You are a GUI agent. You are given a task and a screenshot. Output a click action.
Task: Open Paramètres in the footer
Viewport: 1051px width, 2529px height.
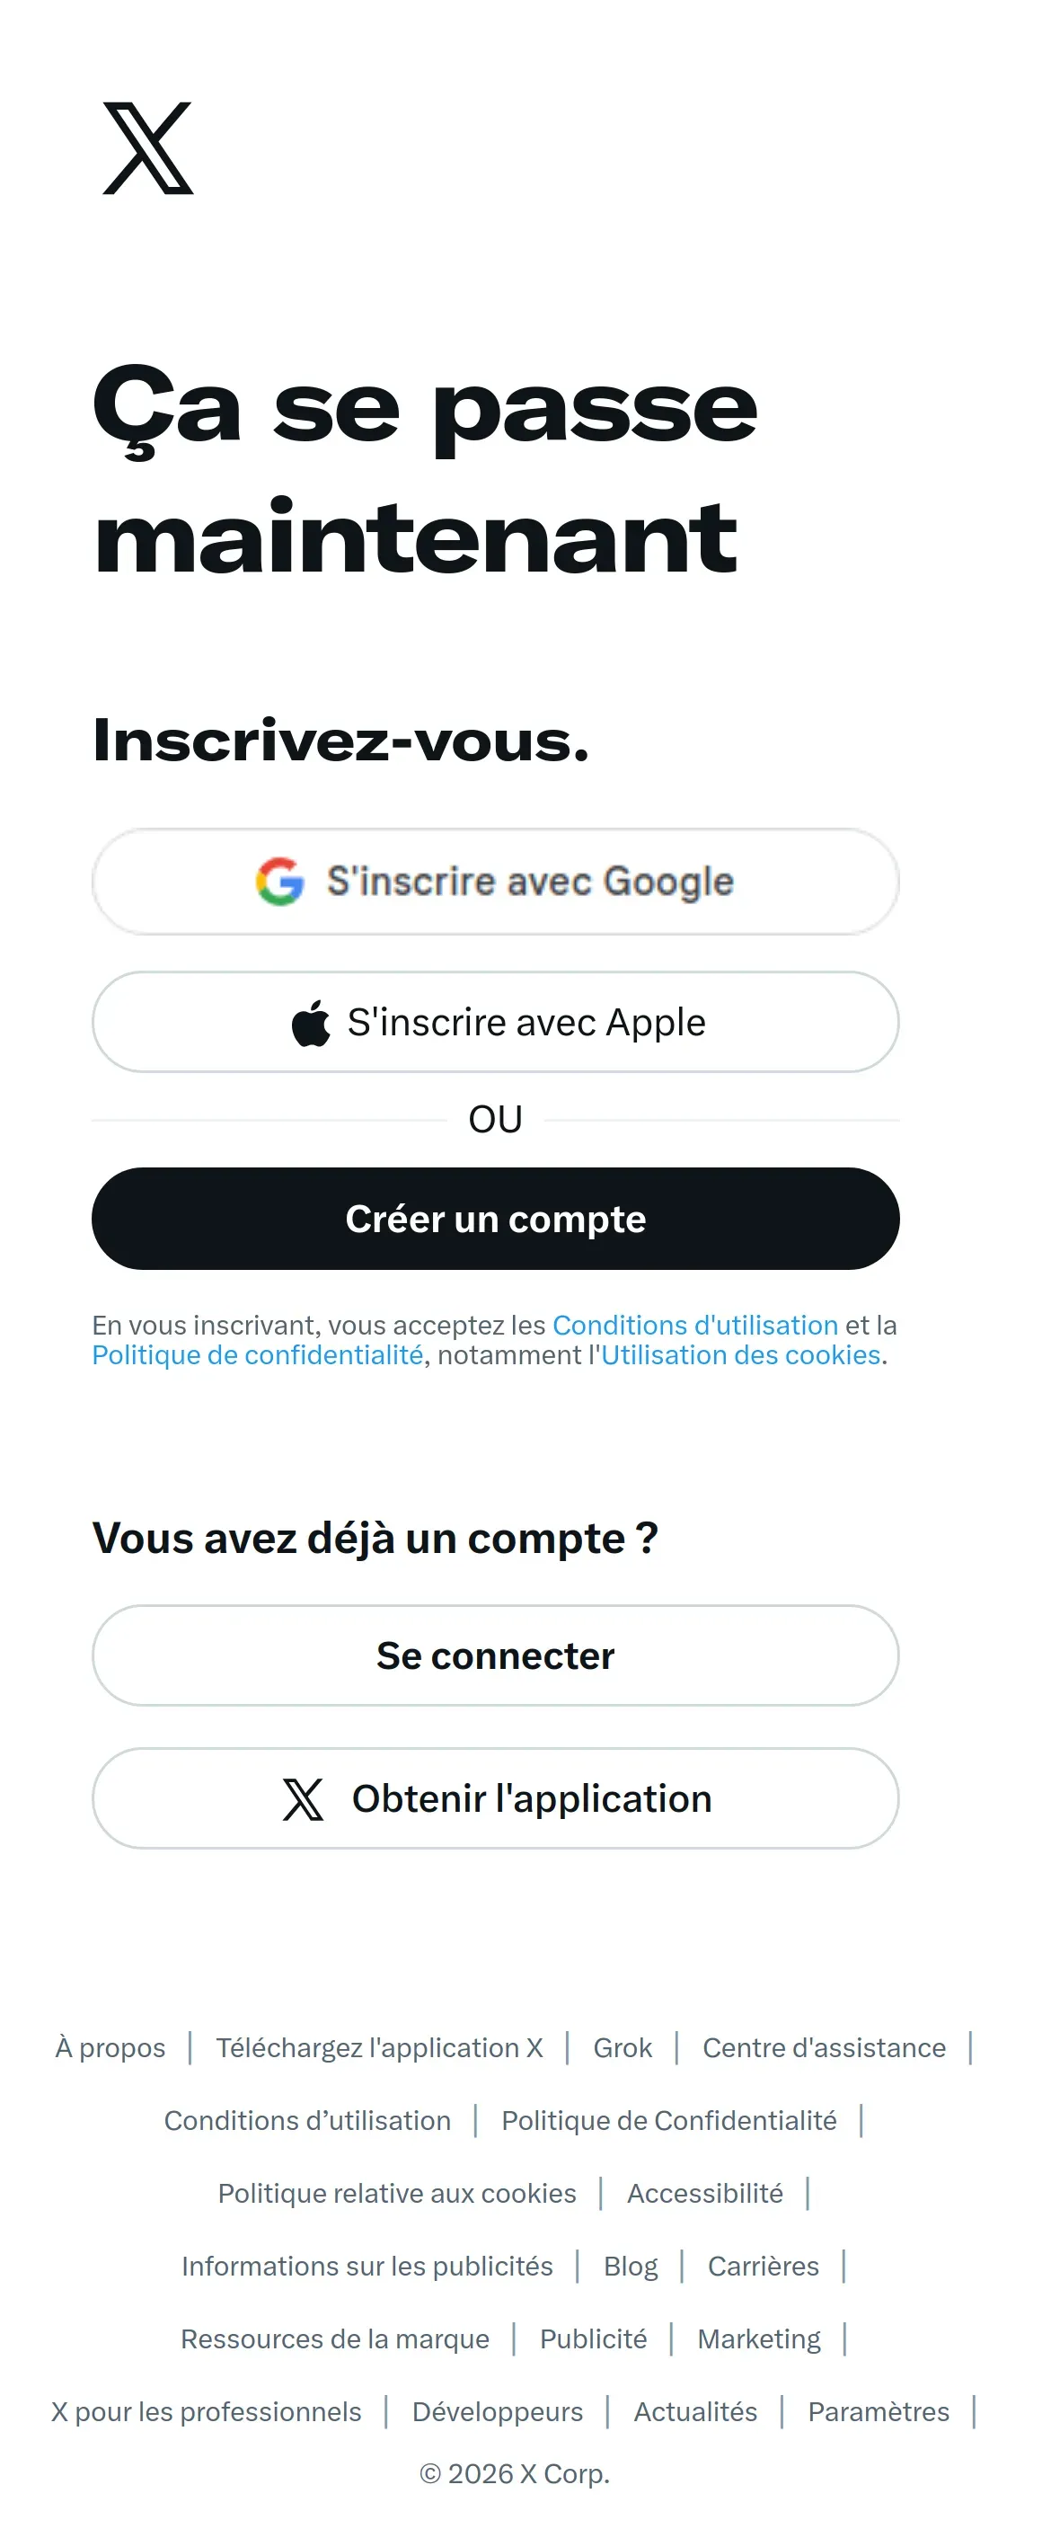tap(879, 2411)
